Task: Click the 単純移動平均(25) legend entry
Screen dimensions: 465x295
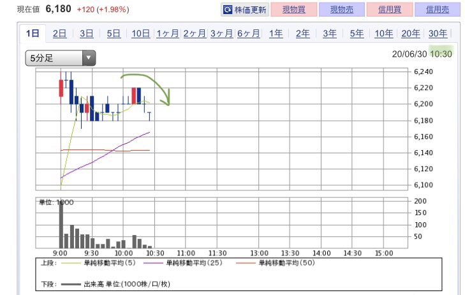Action: click(182, 263)
